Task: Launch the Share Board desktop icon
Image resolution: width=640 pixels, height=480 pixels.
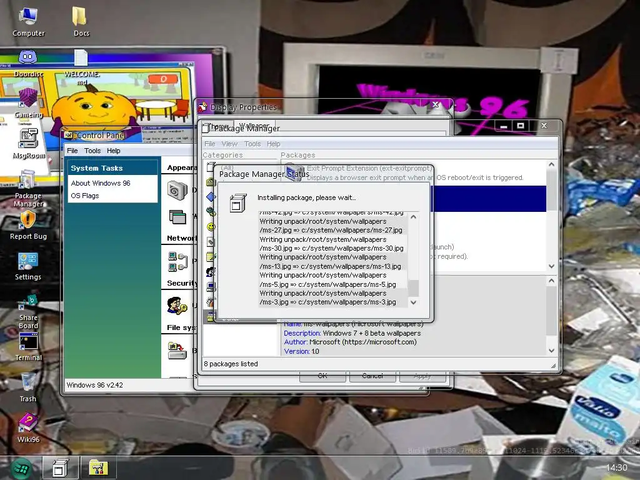Action: [x=28, y=311]
